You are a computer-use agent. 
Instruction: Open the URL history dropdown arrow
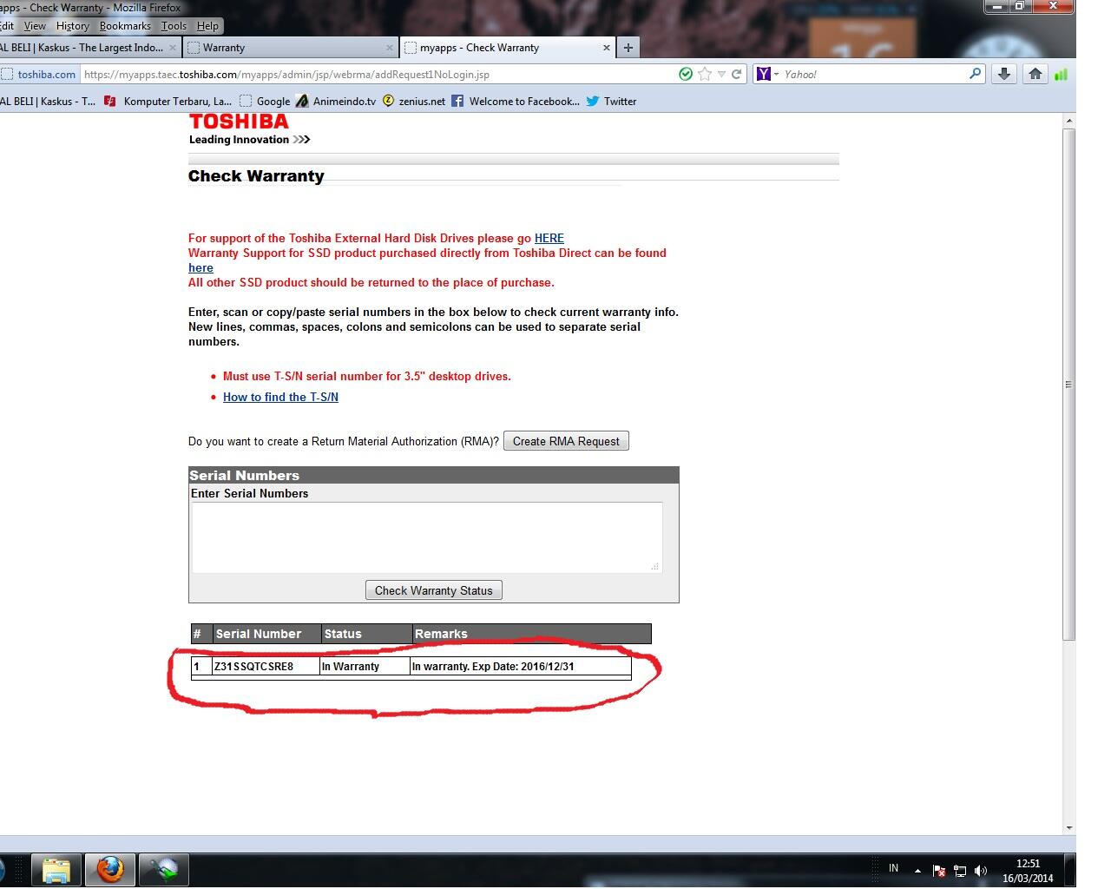coord(721,75)
